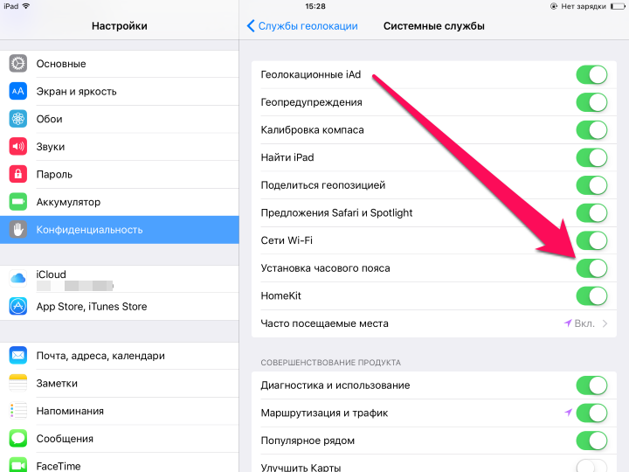This screenshot has height=472, width=629.
Task: Open the Аккумулятор battery icon
Action: coord(18,202)
